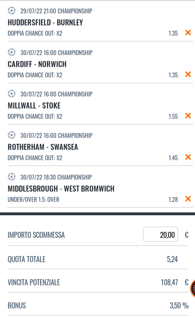Click soccer ball icon for Rotherham match
Screen dimensions: 195x317
pos(11,135)
